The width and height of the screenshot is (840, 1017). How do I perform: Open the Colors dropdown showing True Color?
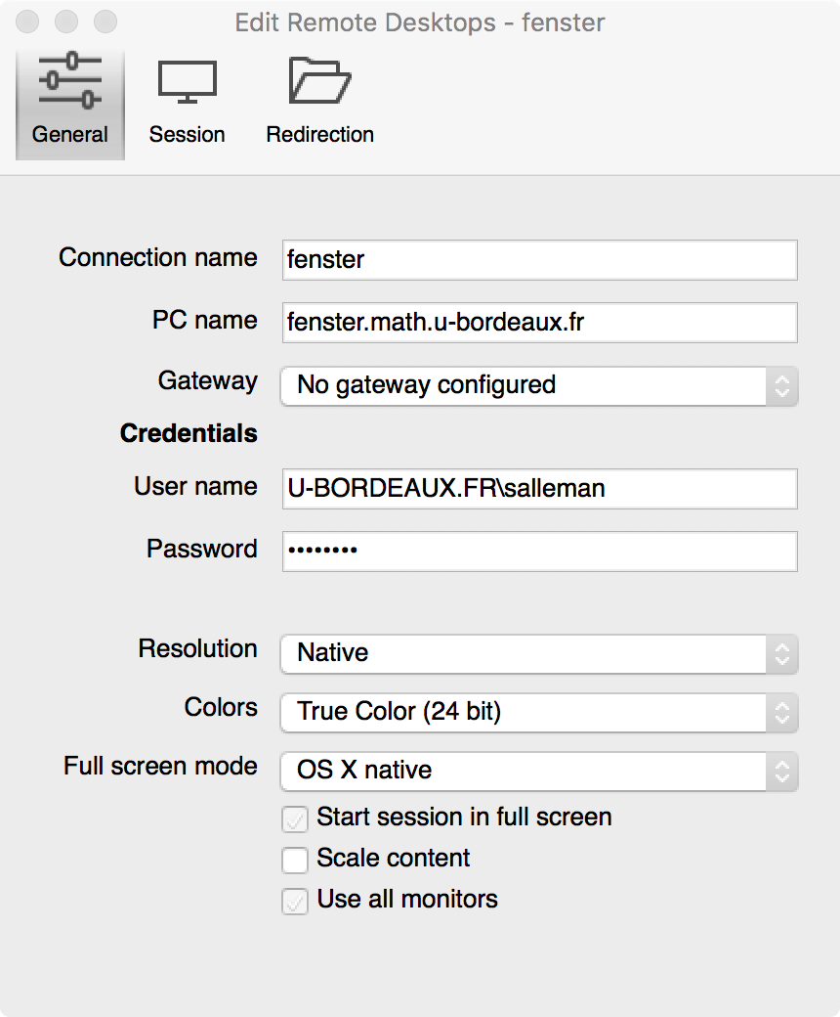539,713
